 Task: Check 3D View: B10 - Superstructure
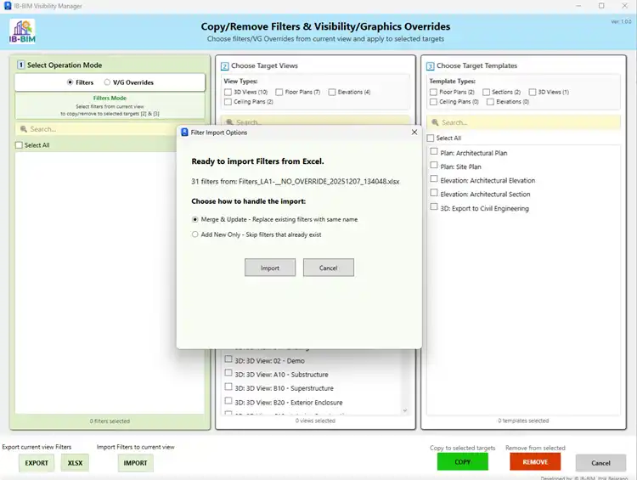228,387
